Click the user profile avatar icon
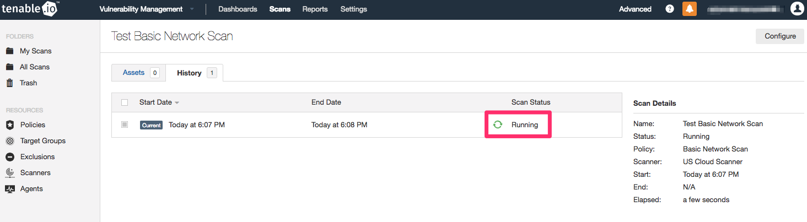807x222 pixels. tap(797, 9)
